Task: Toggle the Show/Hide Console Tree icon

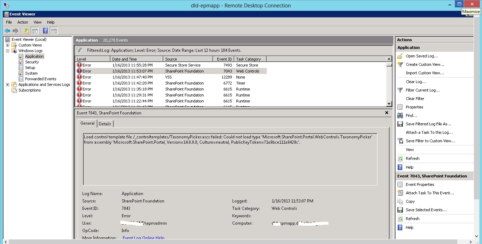Action: point(35,31)
